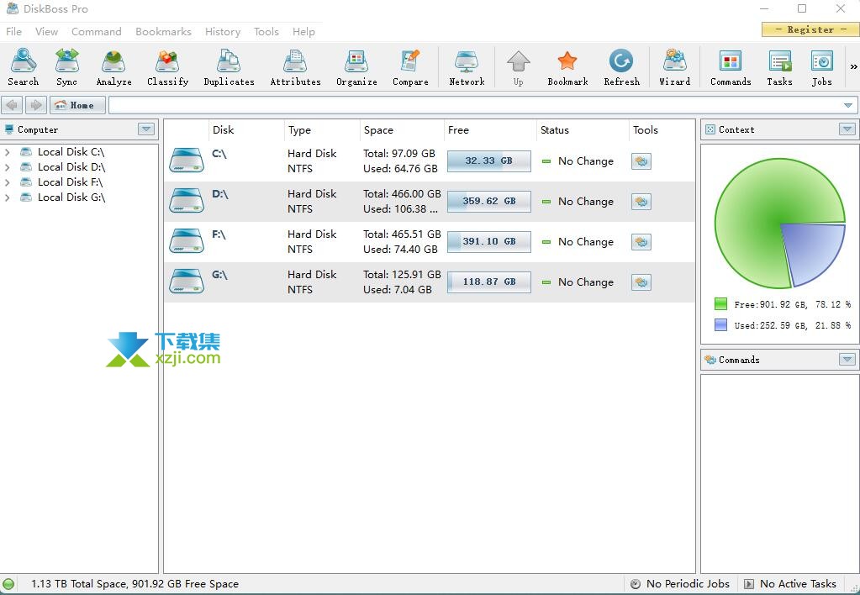Open the Bookmarks menu
860x595 pixels.
(x=163, y=32)
